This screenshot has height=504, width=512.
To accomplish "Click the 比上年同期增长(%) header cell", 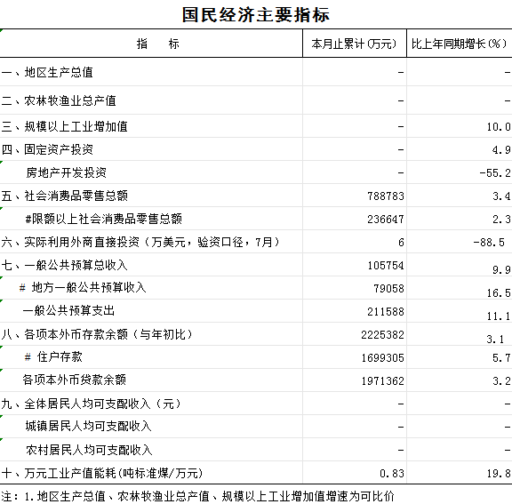I will 460,44.
